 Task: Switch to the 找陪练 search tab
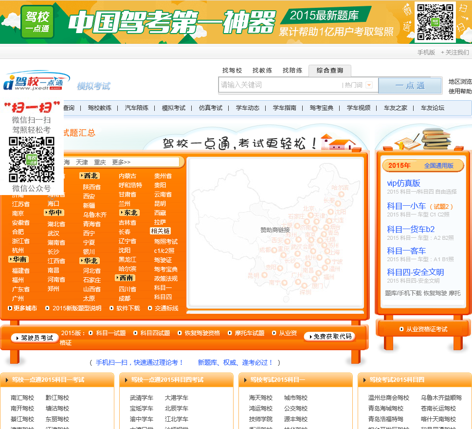click(x=292, y=71)
